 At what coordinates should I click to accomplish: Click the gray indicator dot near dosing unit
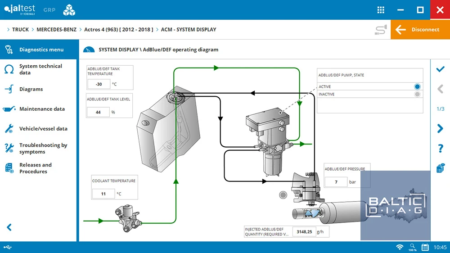283,195
